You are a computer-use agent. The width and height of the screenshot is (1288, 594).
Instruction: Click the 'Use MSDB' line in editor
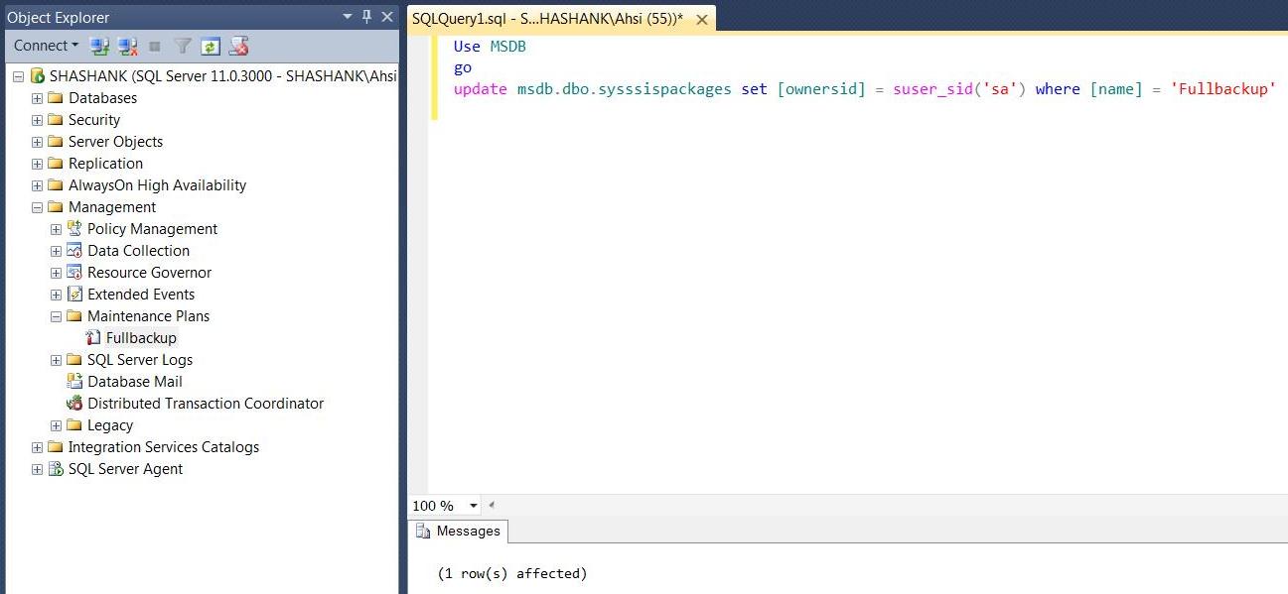[x=490, y=47]
